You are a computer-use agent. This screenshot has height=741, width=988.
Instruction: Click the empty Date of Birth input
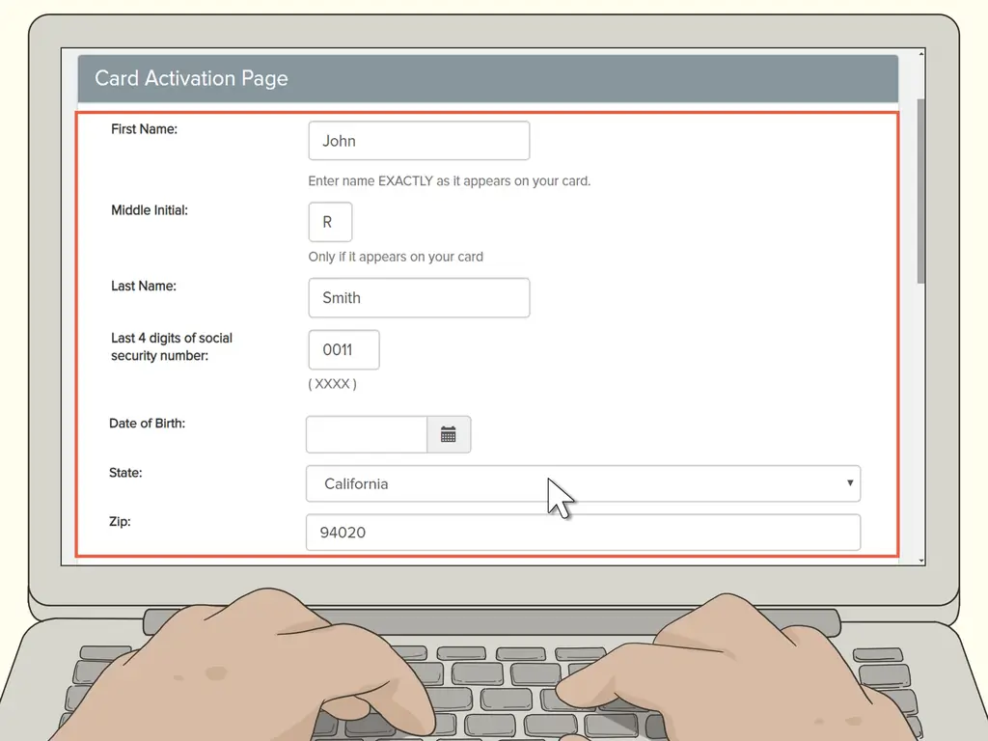click(x=367, y=434)
